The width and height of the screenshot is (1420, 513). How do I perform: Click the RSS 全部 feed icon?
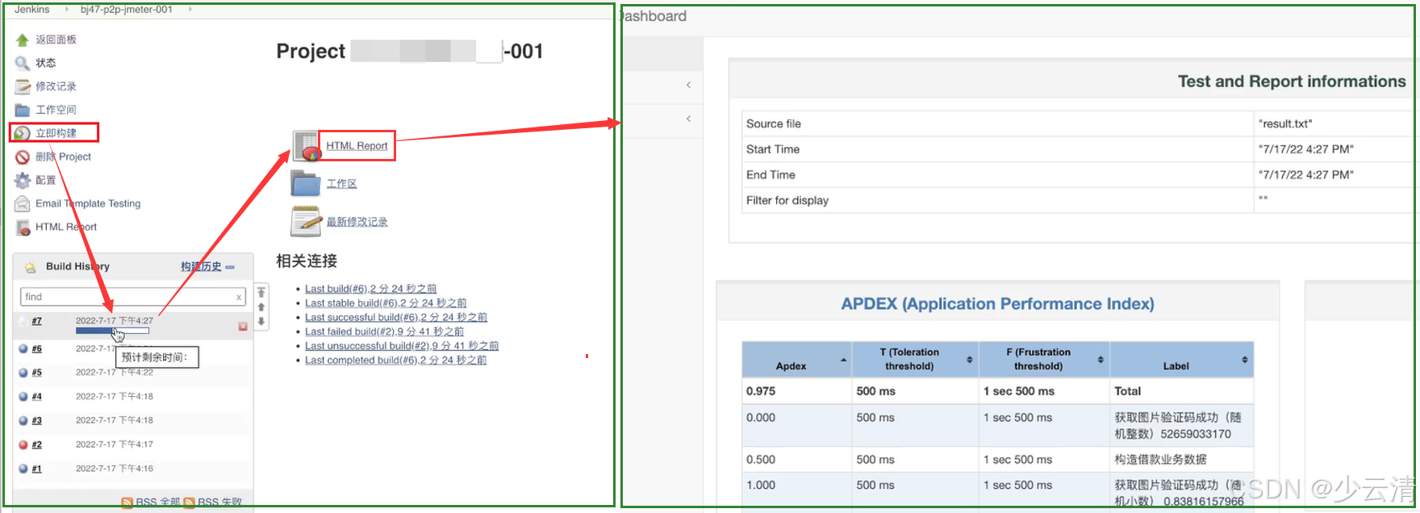tap(127, 503)
